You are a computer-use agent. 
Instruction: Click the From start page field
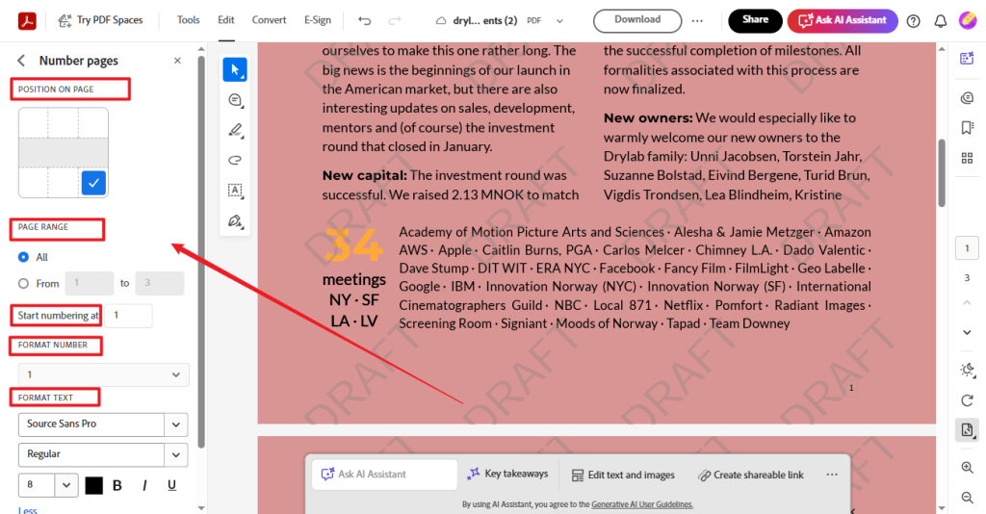point(90,283)
